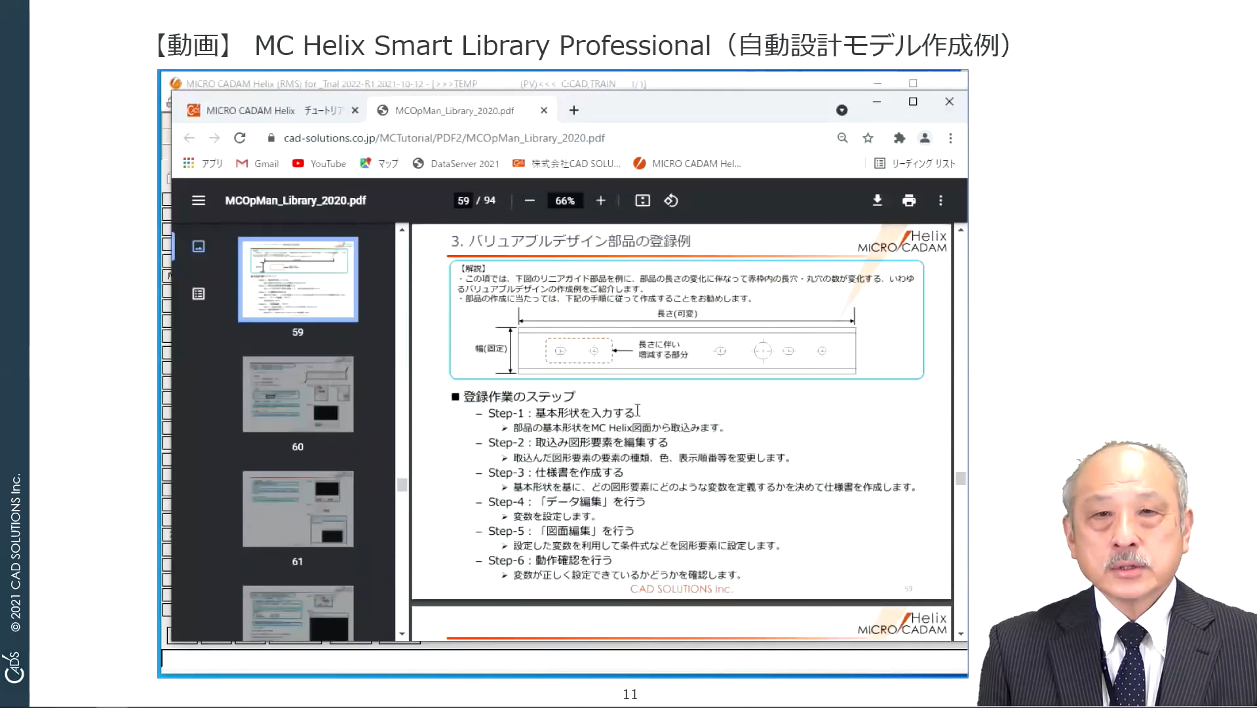Screen dimensions: 1257x708
Task: Select the MCOpMan_Library_2020.pdf tab
Action: point(461,110)
